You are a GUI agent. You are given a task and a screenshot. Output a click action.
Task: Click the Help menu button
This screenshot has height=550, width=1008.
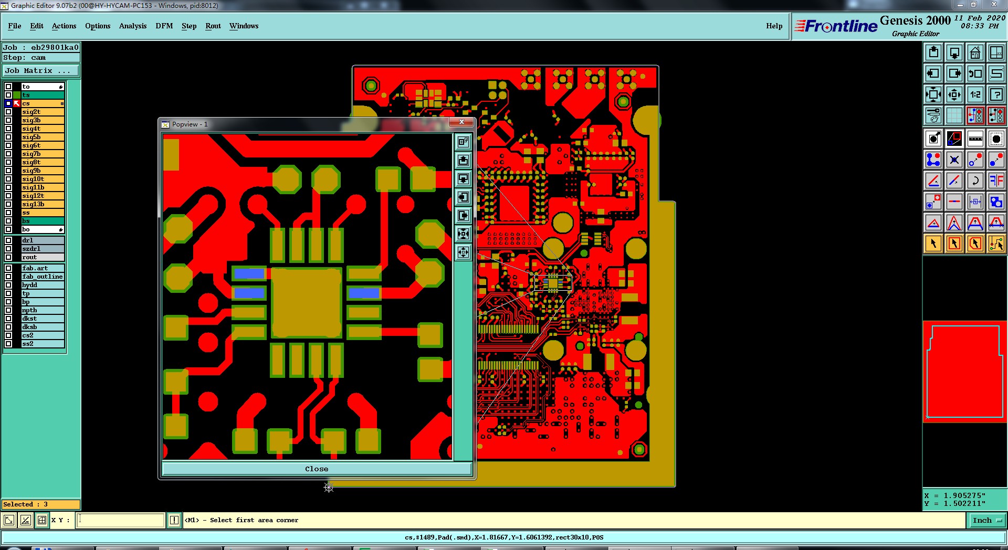774,26
